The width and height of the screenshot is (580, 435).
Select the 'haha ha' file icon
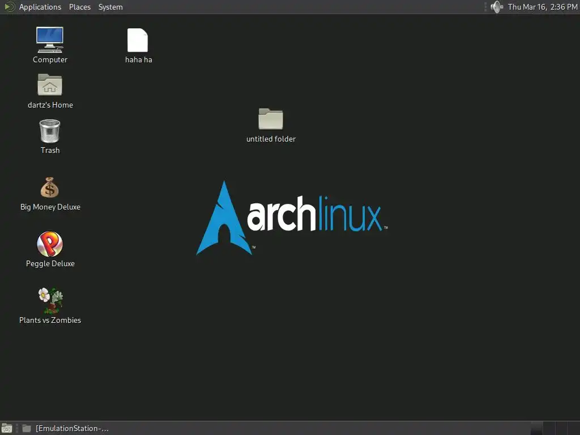138,40
